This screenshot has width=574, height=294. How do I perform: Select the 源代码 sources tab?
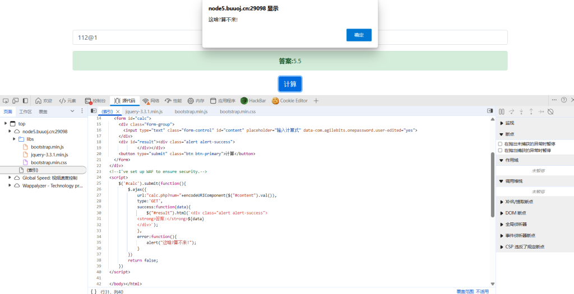[124, 101]
